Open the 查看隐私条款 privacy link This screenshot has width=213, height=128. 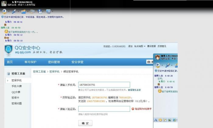point(134,90)
